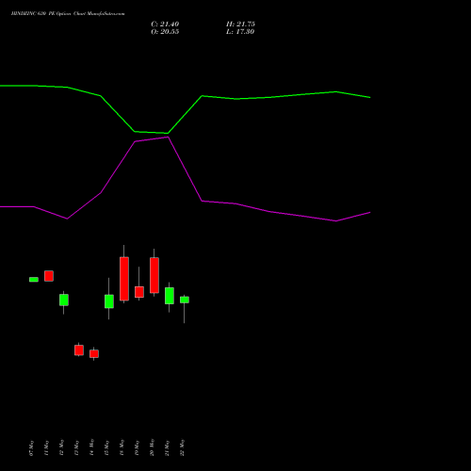Click the red candle for 14 May

[x=94, y=353]
